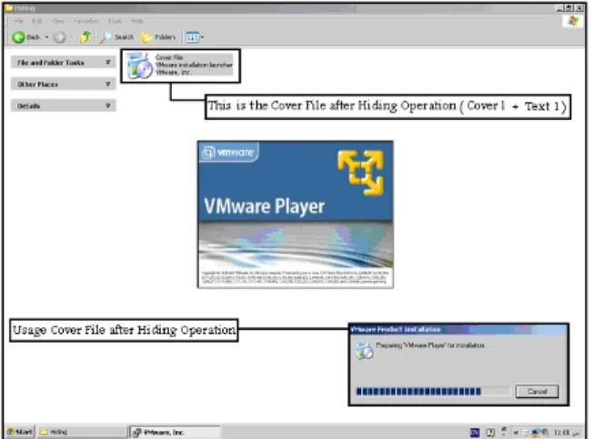Open the Edit menu
The image size is (593, 439).
(37, 21)
